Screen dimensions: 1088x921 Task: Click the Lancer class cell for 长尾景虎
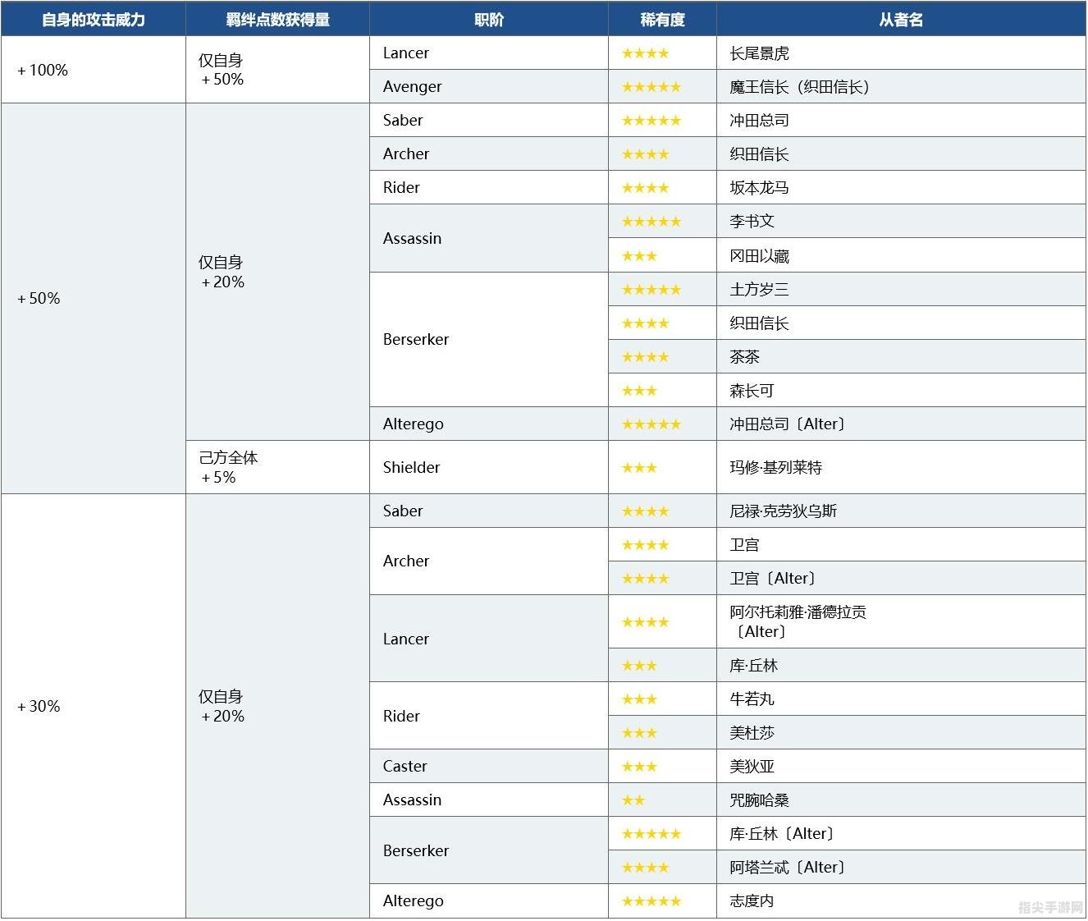tap(489, 53)
